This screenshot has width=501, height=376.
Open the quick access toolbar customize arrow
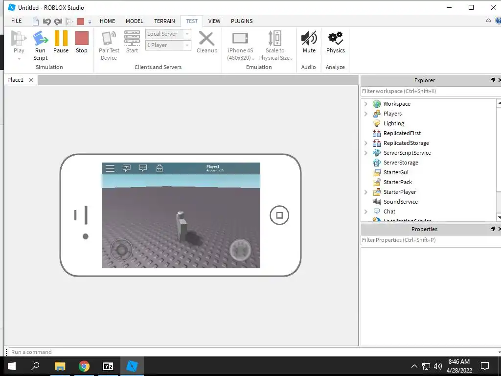tap(90, 22)
